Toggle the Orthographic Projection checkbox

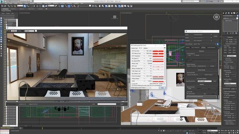click(224, 44)
